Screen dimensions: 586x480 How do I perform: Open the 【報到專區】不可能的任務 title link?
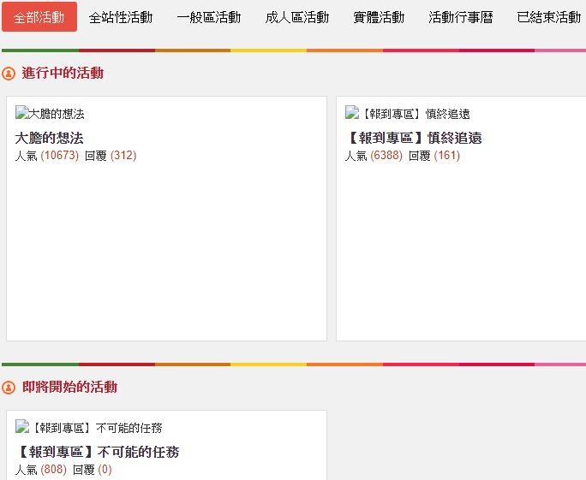click(x=97, y=452)
